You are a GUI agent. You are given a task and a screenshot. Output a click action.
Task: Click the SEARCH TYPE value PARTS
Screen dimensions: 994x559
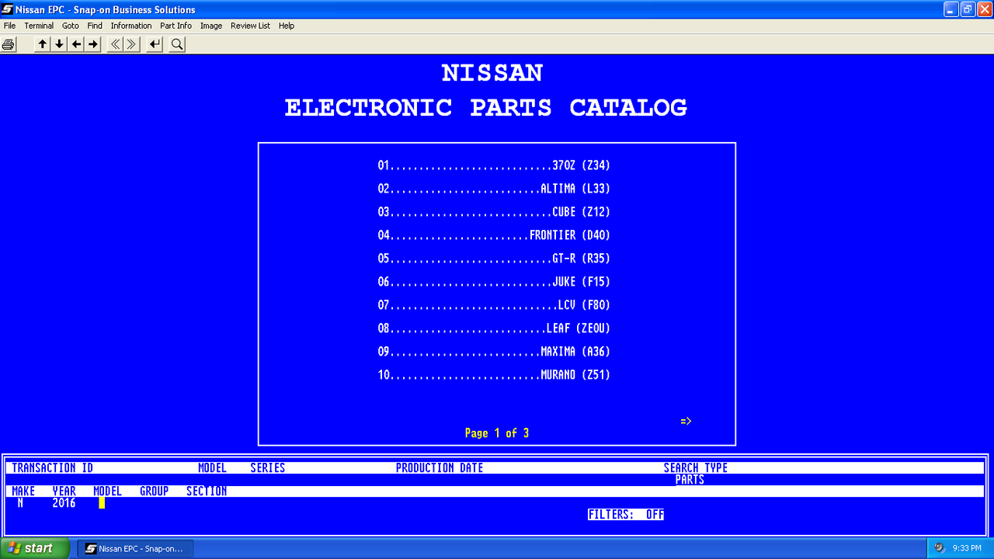pos(690,480)
